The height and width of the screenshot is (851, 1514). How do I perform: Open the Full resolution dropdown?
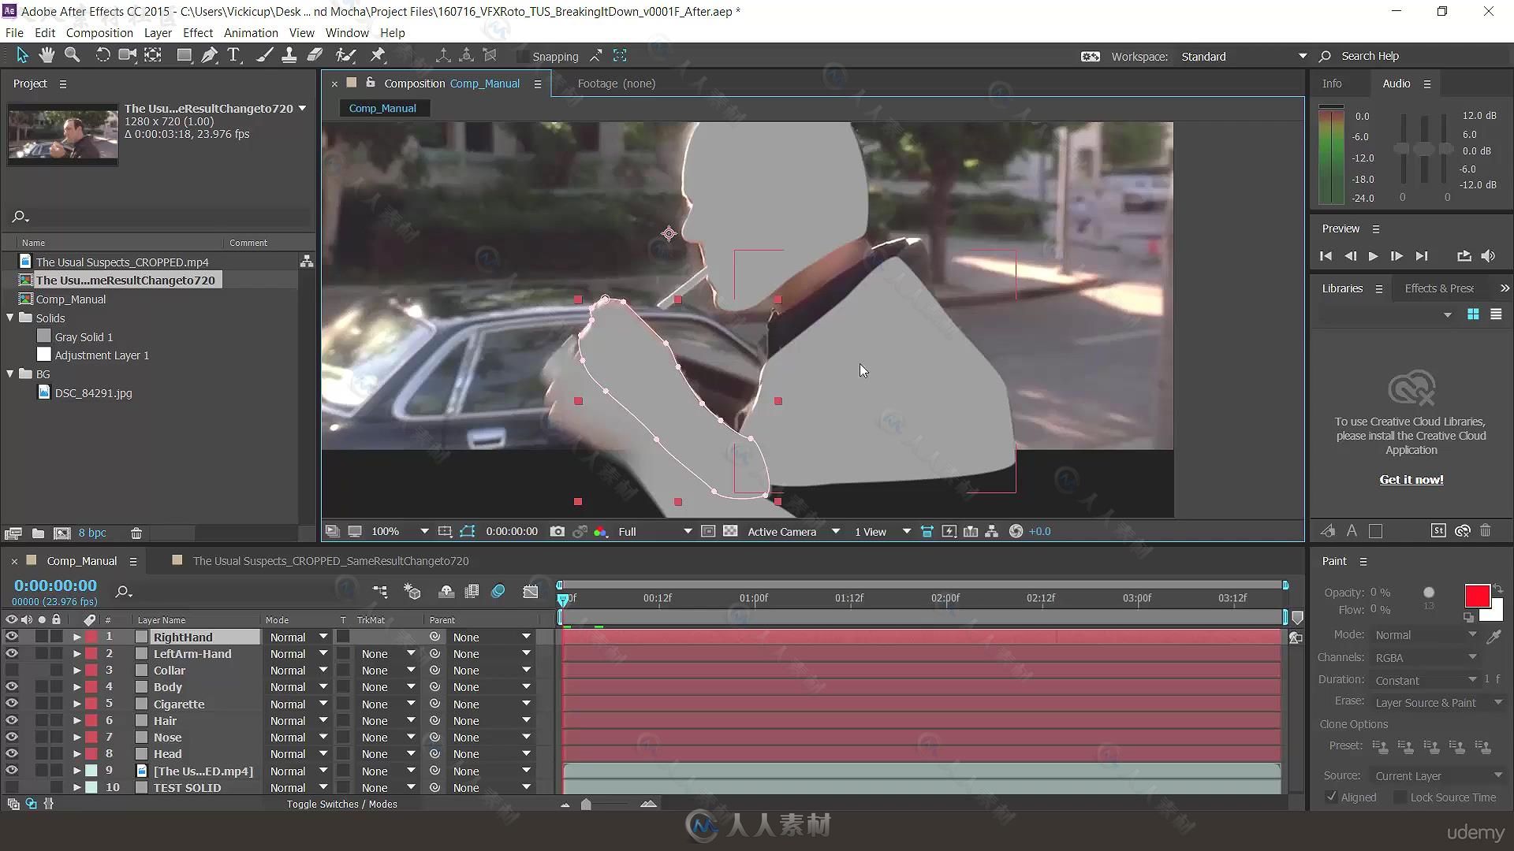pyautogui.click(x=654, y=532)
